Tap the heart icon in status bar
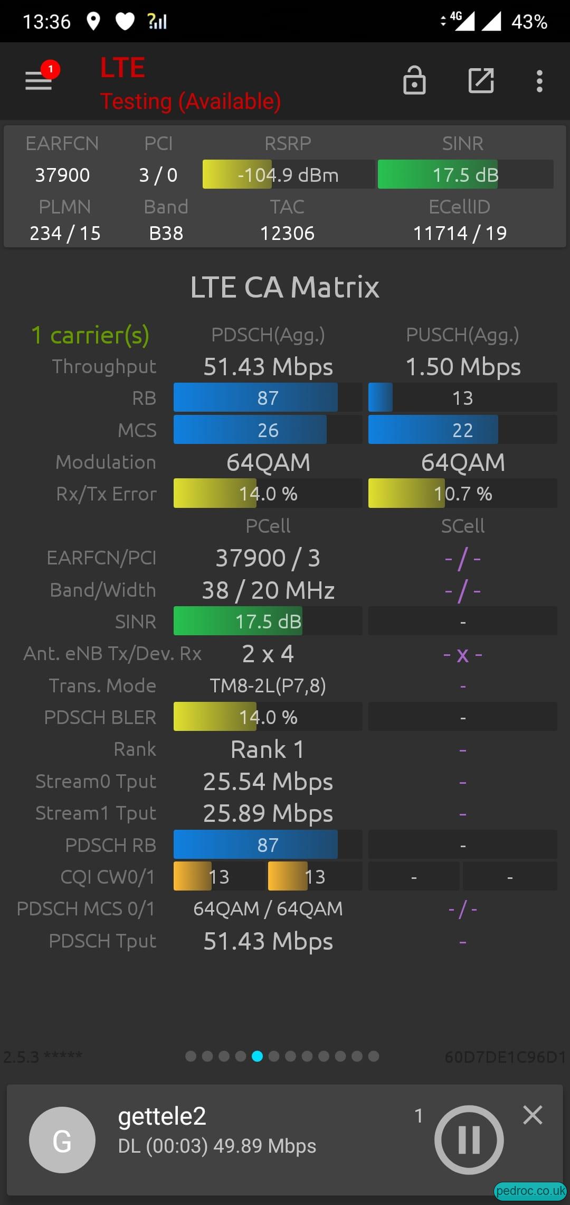Viewport: 570px width, 1205px height. (x=125, y=22)
